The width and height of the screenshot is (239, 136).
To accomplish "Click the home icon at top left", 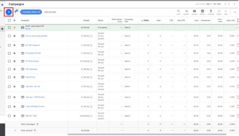I will (2, 5).
